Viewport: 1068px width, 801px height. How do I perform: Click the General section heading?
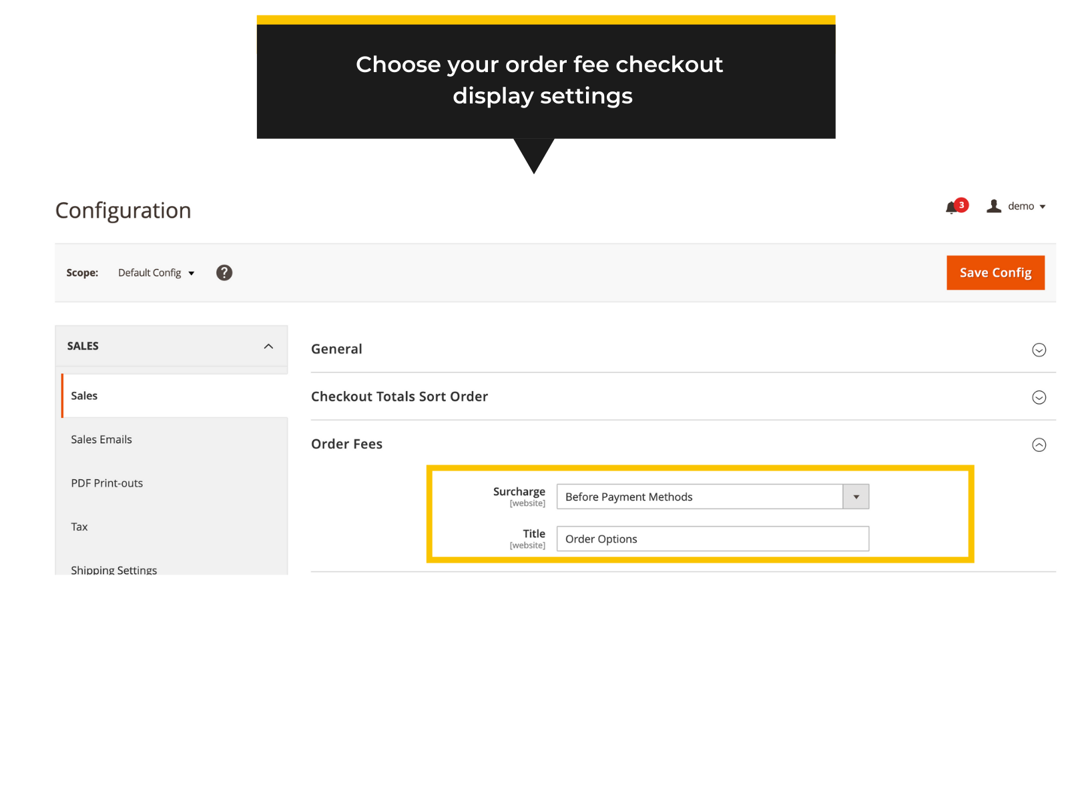click(x=336, y=349)
